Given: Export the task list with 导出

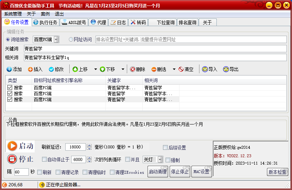Looking at the screenshot, I should [x=231, y=69].
